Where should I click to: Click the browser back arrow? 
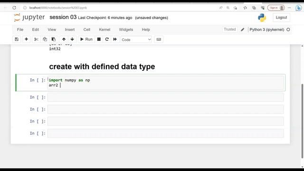coord(5,8)
